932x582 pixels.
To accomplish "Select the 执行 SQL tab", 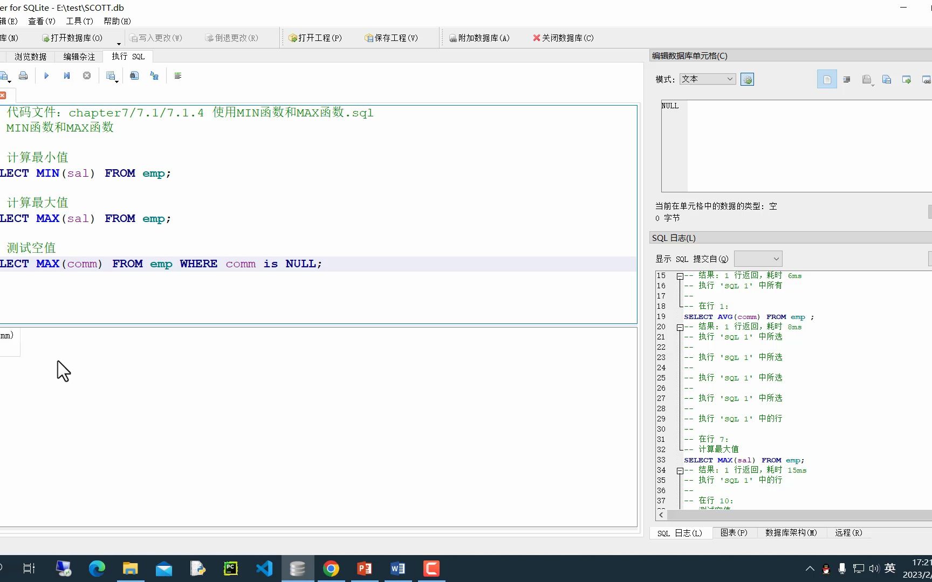I will (128, 56).
